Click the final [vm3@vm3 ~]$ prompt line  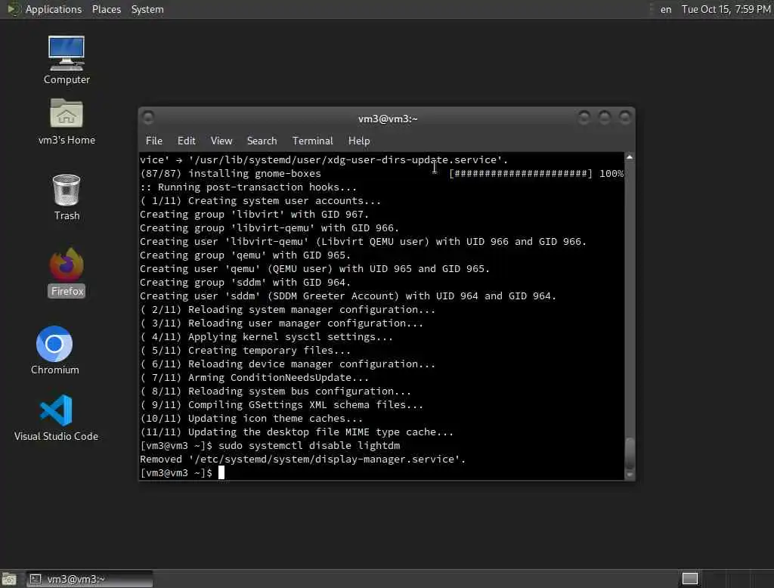[182, 472]
